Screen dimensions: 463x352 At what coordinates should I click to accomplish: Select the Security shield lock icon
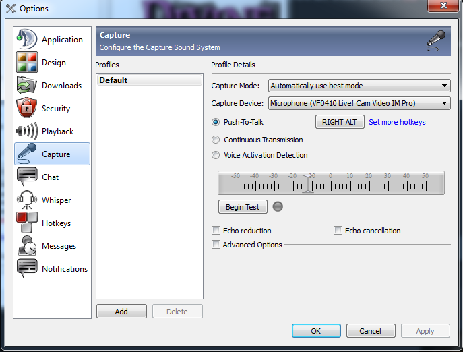click(27, 108)
